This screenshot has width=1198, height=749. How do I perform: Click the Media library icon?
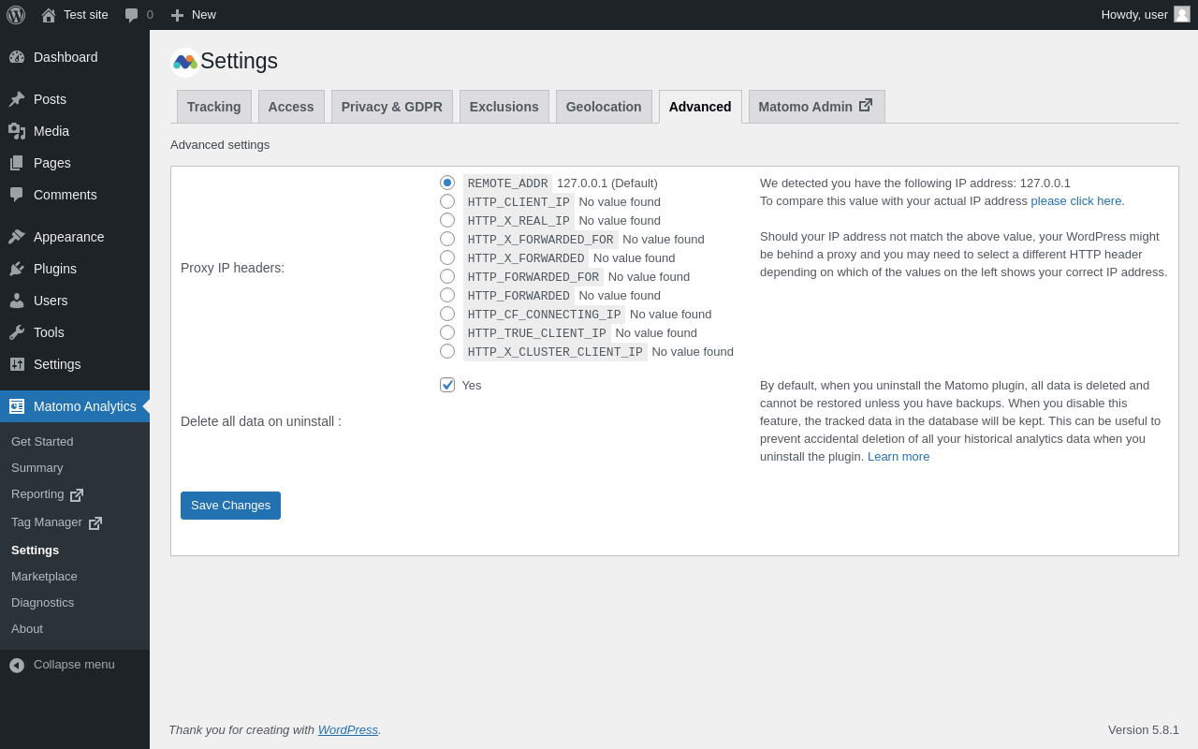(17, 131)
